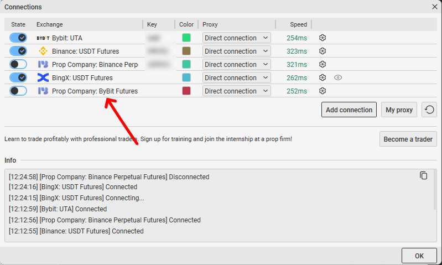Viewport: 442px width, 265px height.
Task: Expand proxy dropdown for Prop Company: ByBit Futures
Action: tap(236, 91)
